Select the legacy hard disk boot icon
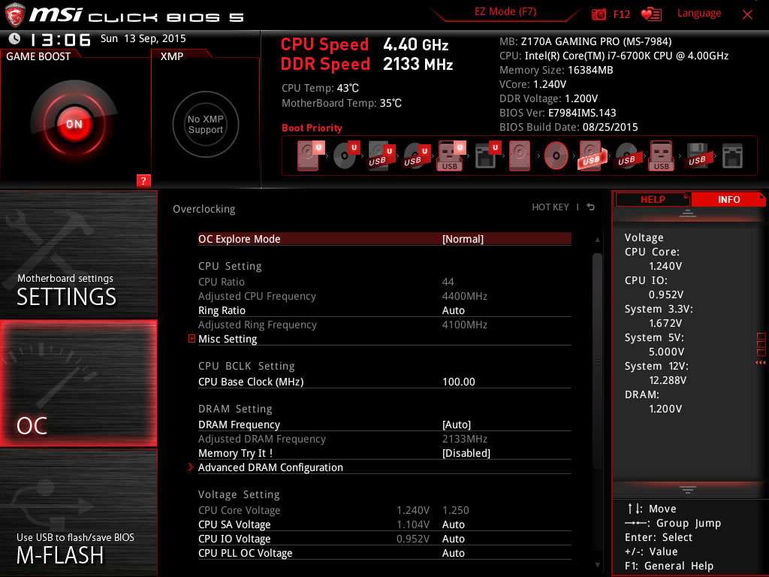The height and width of the screenshot is (577, 769). 520,156
